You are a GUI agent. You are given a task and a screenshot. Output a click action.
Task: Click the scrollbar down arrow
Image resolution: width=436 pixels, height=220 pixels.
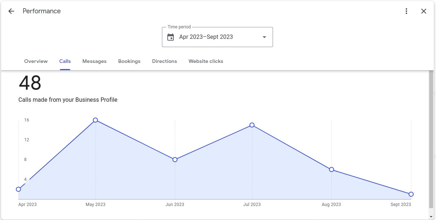431,217
